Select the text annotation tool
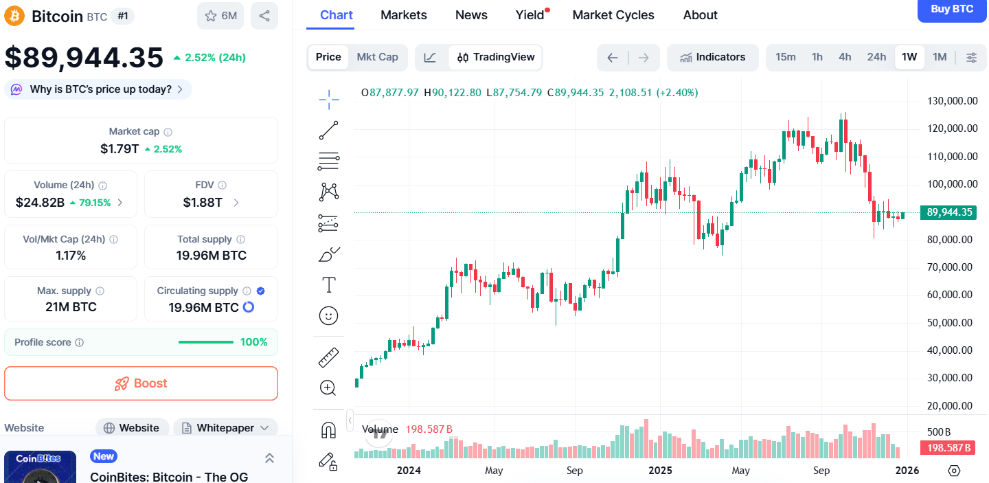This screenshot has height=483, width=989. [328, 284]
